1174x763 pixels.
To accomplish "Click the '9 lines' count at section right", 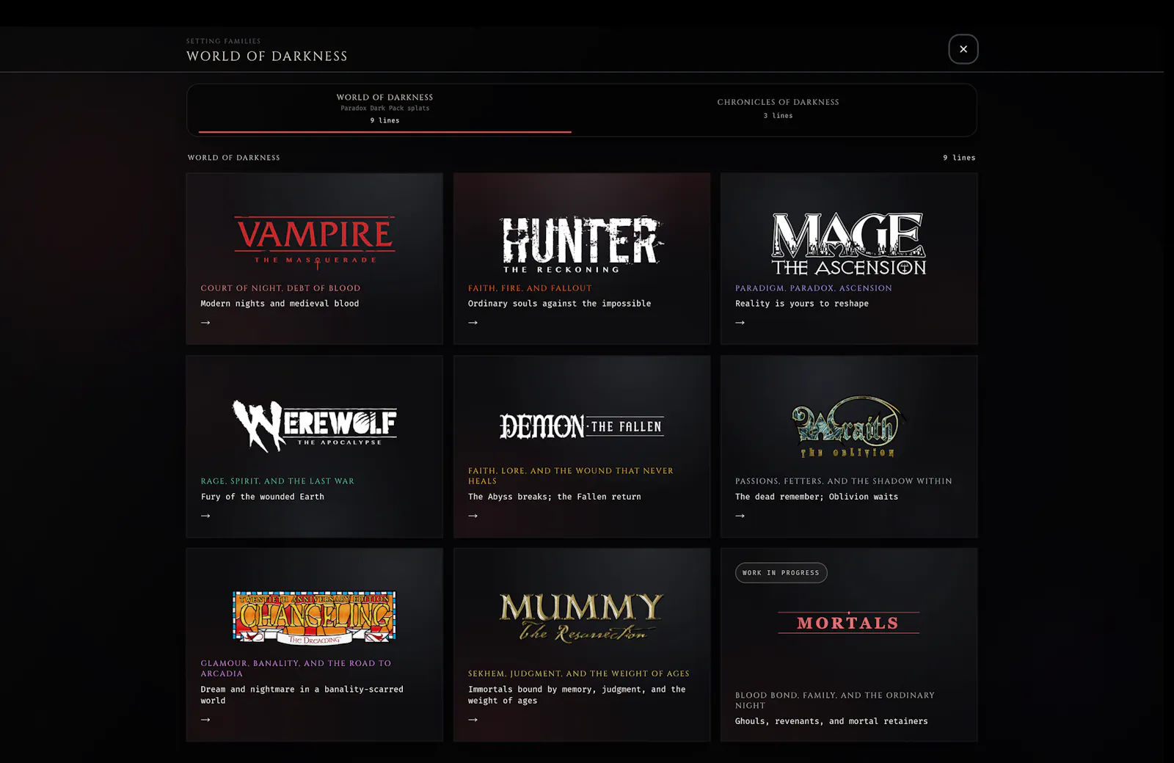I will click(959, 158).
